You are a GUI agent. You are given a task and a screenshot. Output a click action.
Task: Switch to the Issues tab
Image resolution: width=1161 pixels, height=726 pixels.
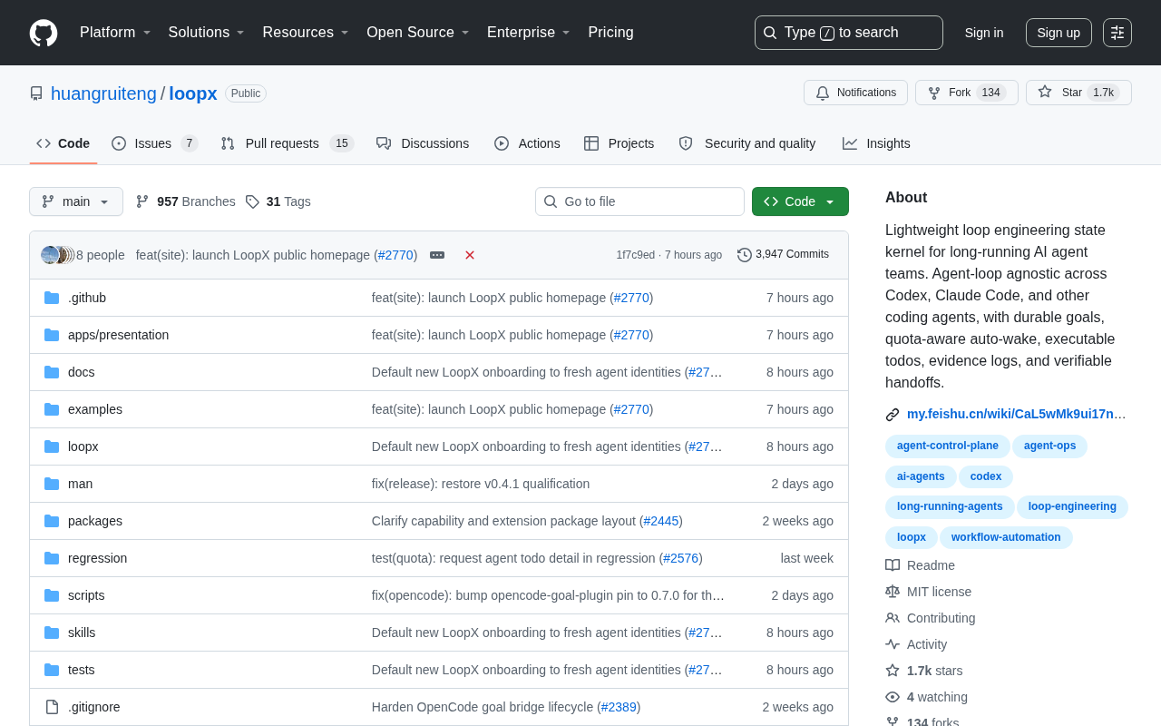155,143
